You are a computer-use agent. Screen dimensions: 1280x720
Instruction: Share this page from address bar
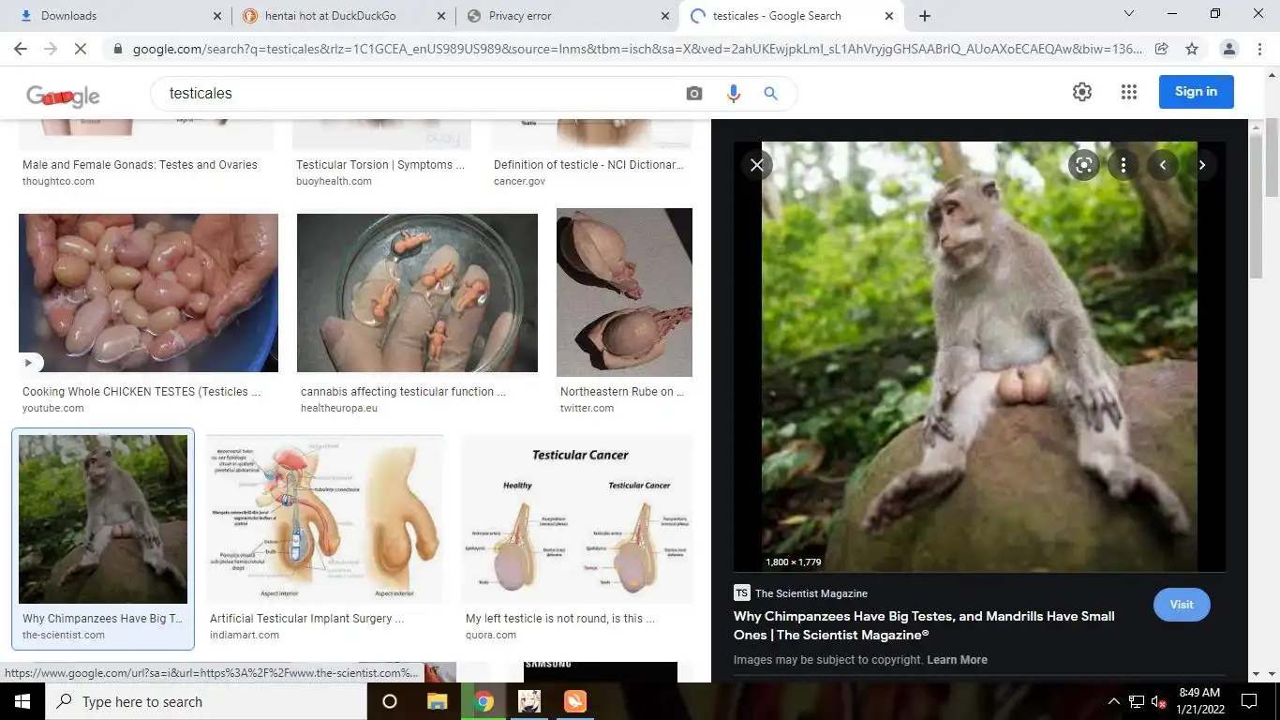(x=1162, y=49)
